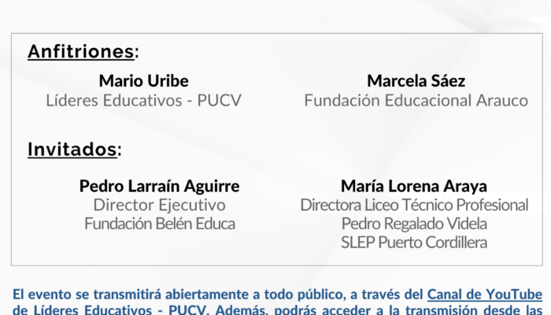Select the name Mario Uribe
This screenshot has width=551, height=315.
point(144,81)
